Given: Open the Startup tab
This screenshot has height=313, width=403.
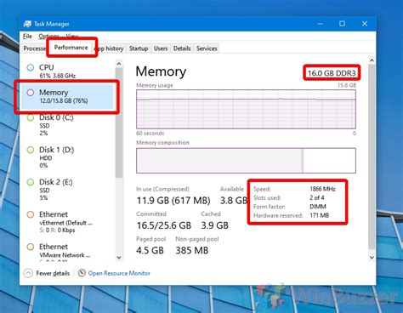Looking at the screenshot, I should [139, 48].
